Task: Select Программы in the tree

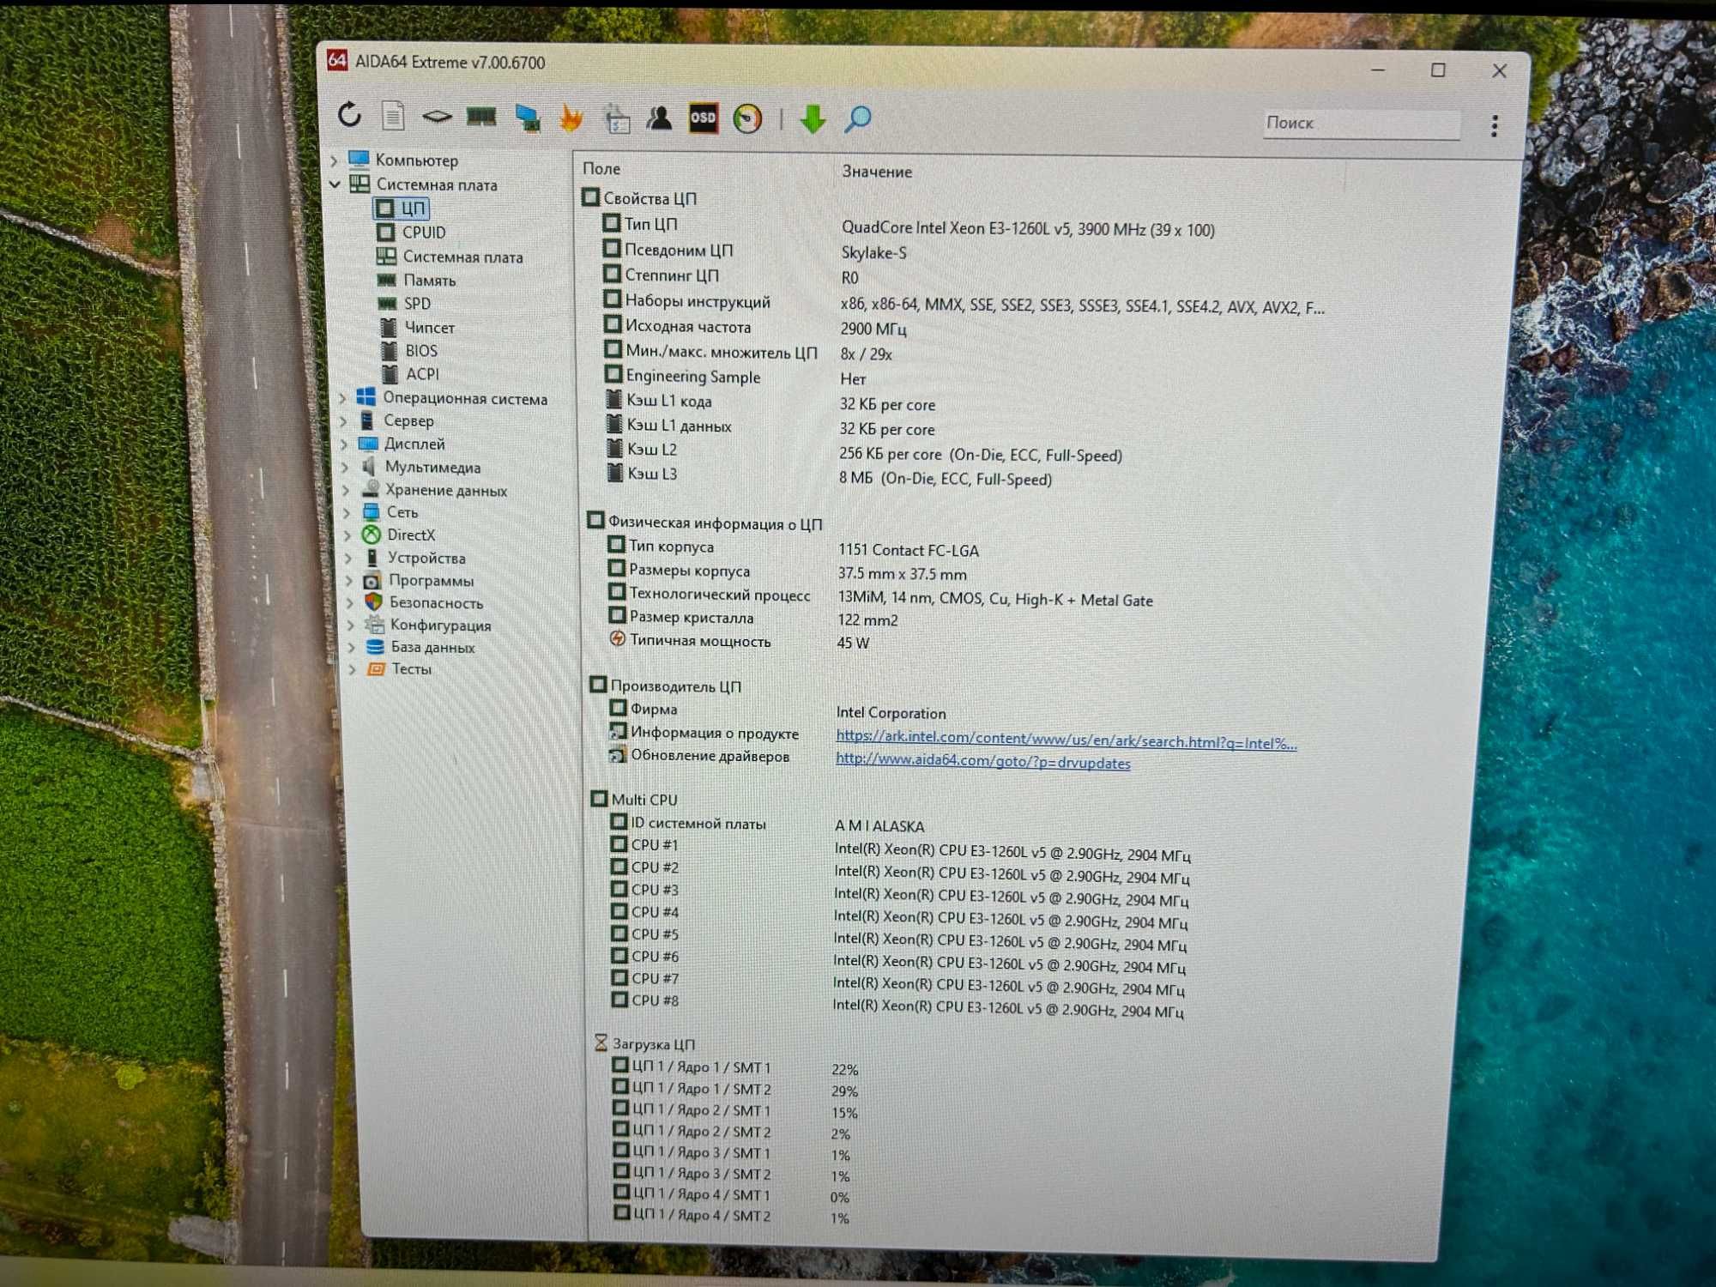Action: (x=420, y=581)
